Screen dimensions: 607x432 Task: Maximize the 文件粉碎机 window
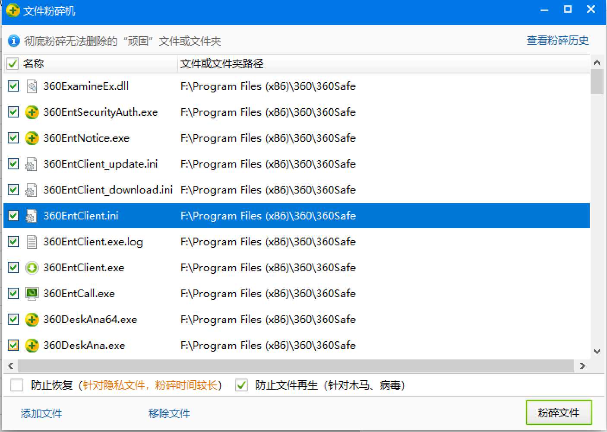568,9
